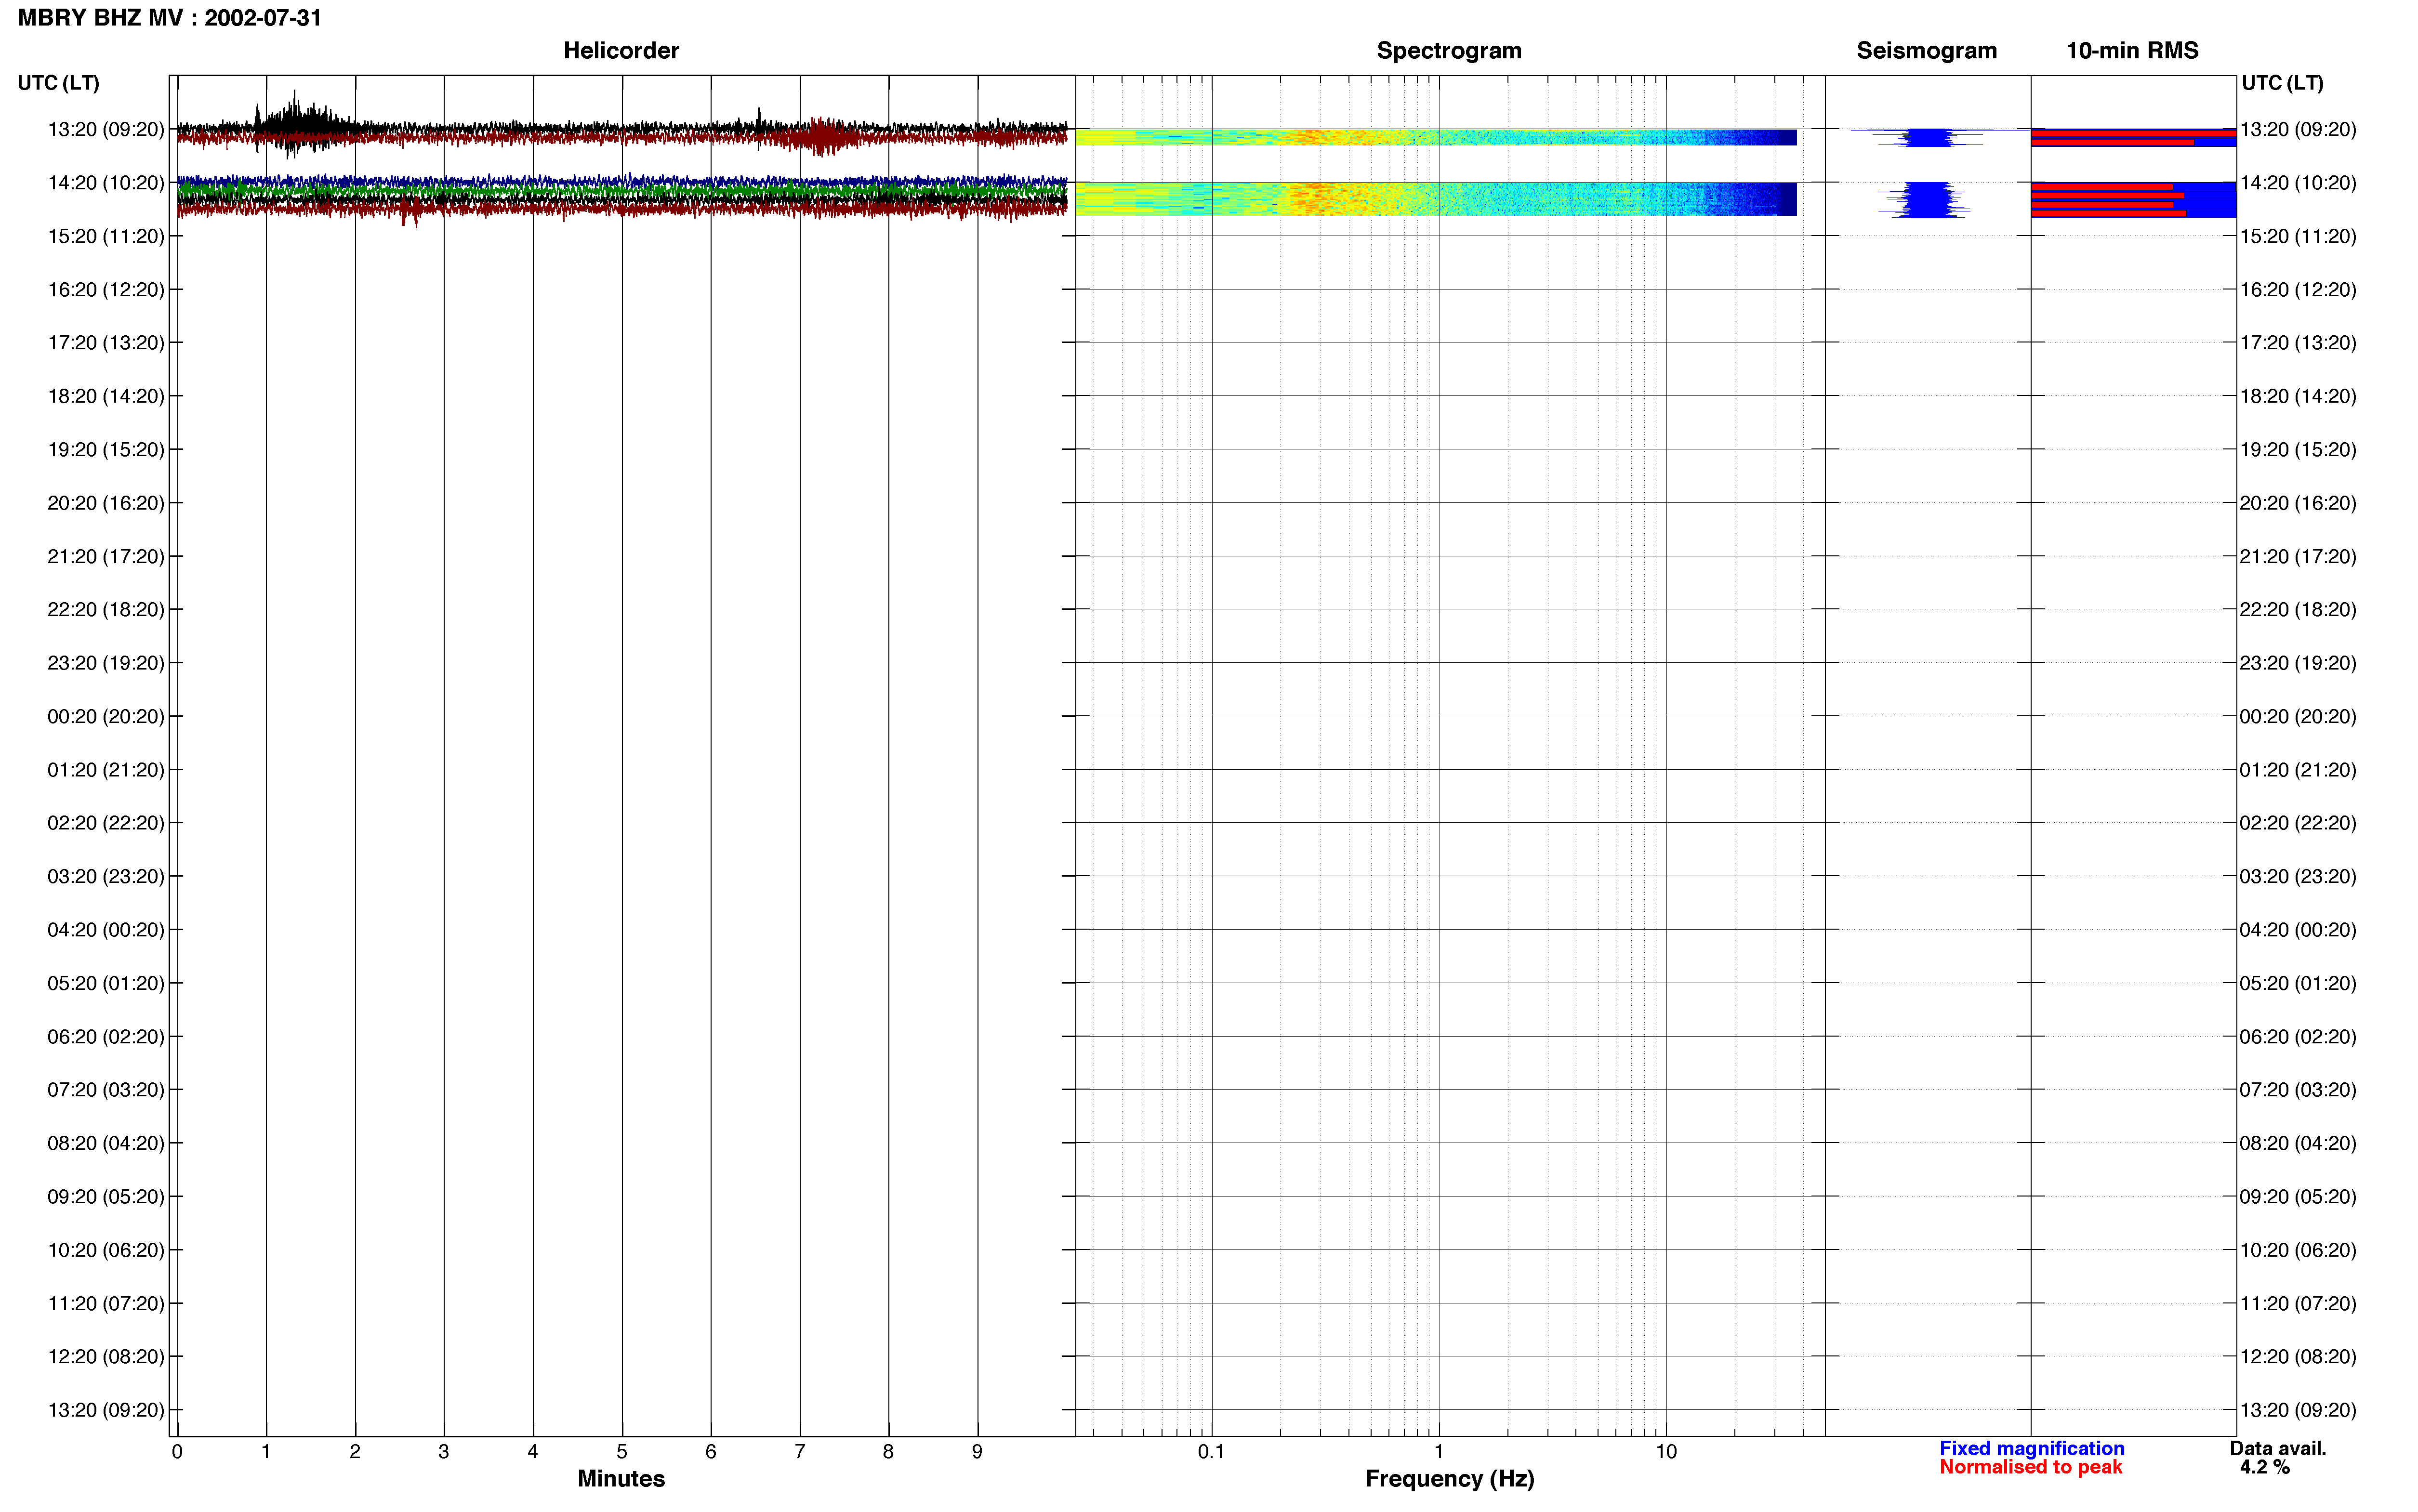Click the left 15:20 (11:20) time label

106,236
